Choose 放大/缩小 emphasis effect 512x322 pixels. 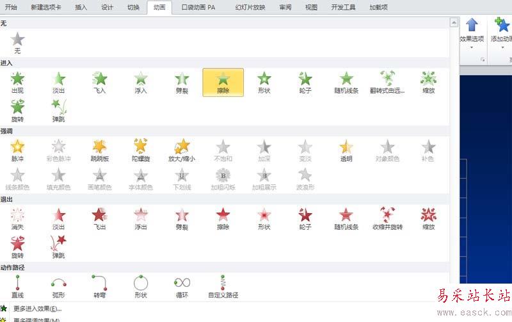[182, 151]
